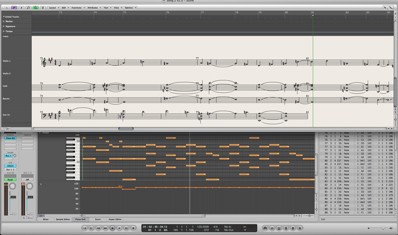Click the page view button in Score toolbar

coord(43,7)
